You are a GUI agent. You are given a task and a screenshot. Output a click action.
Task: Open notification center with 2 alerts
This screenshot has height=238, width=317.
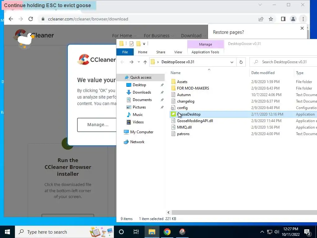pyautogui.click(x=307, y=232)
